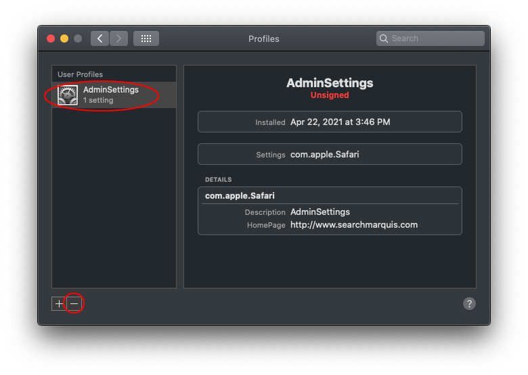Click the "HomePage" field label
The height and width of the screenshot is (375, 528).
[266, 225]
